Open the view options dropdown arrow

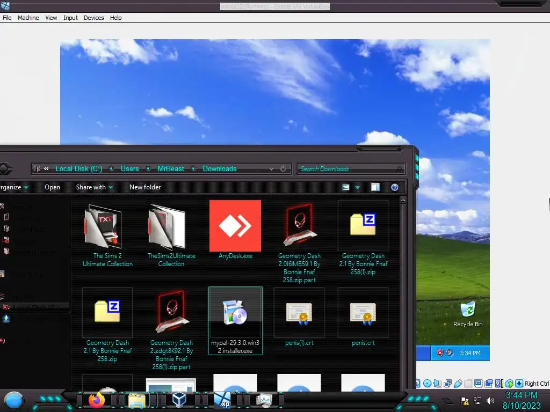pyautogui.click(x=357, y=187)
